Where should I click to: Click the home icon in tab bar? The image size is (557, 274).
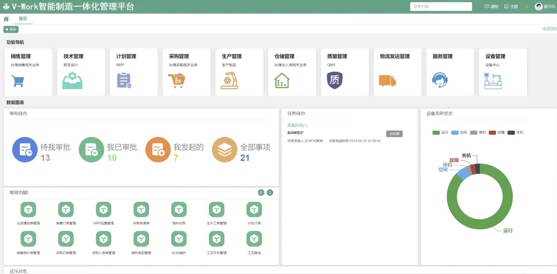[x=6, y=19]
